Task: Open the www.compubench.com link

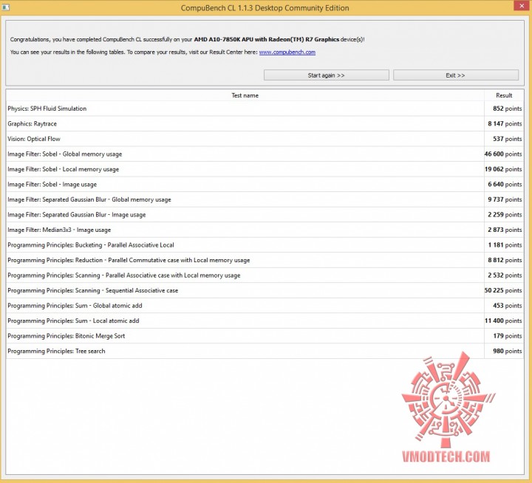Action: click(287, 52)
